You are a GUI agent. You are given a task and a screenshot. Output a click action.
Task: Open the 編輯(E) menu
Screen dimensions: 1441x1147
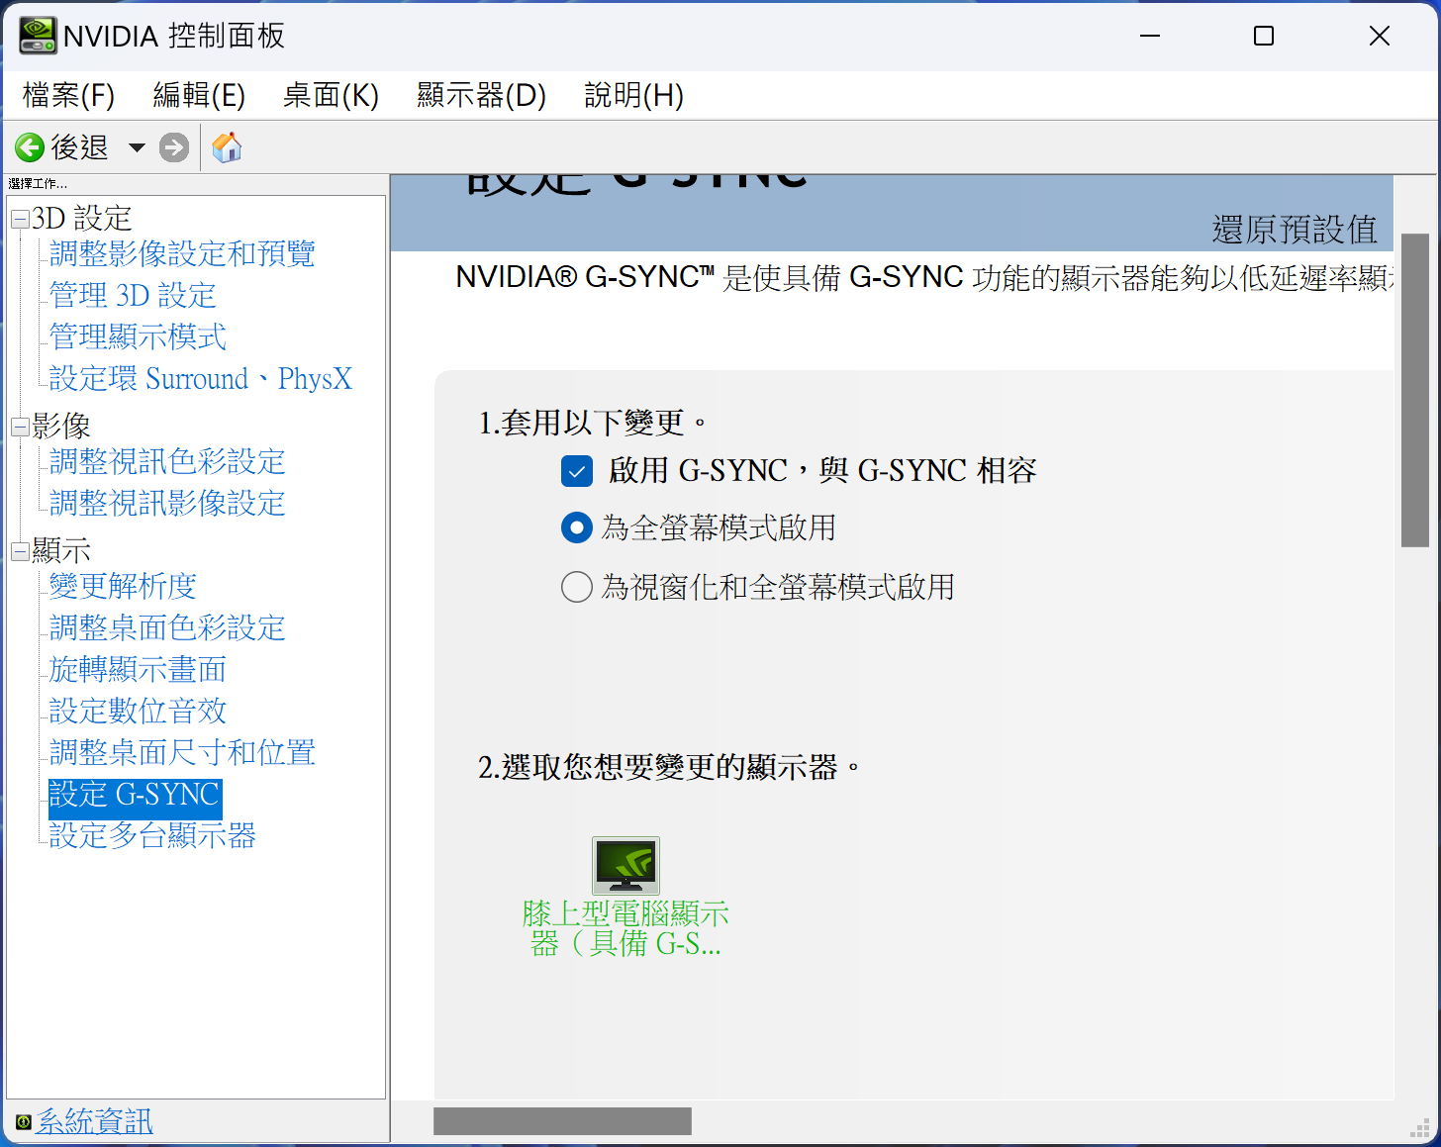[199, 95]
